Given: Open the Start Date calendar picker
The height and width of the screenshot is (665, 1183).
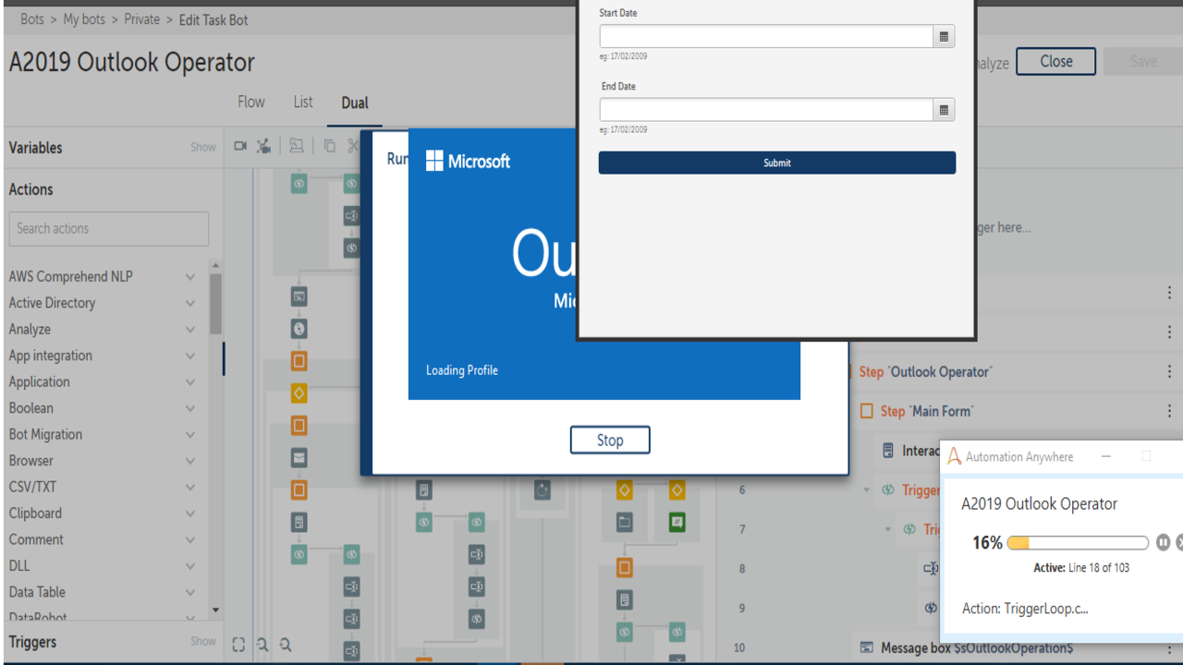Looking at the screenshot, I should [944, 36].
